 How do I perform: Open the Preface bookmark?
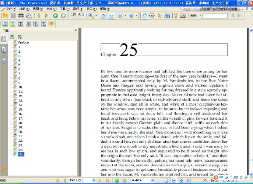23,43
